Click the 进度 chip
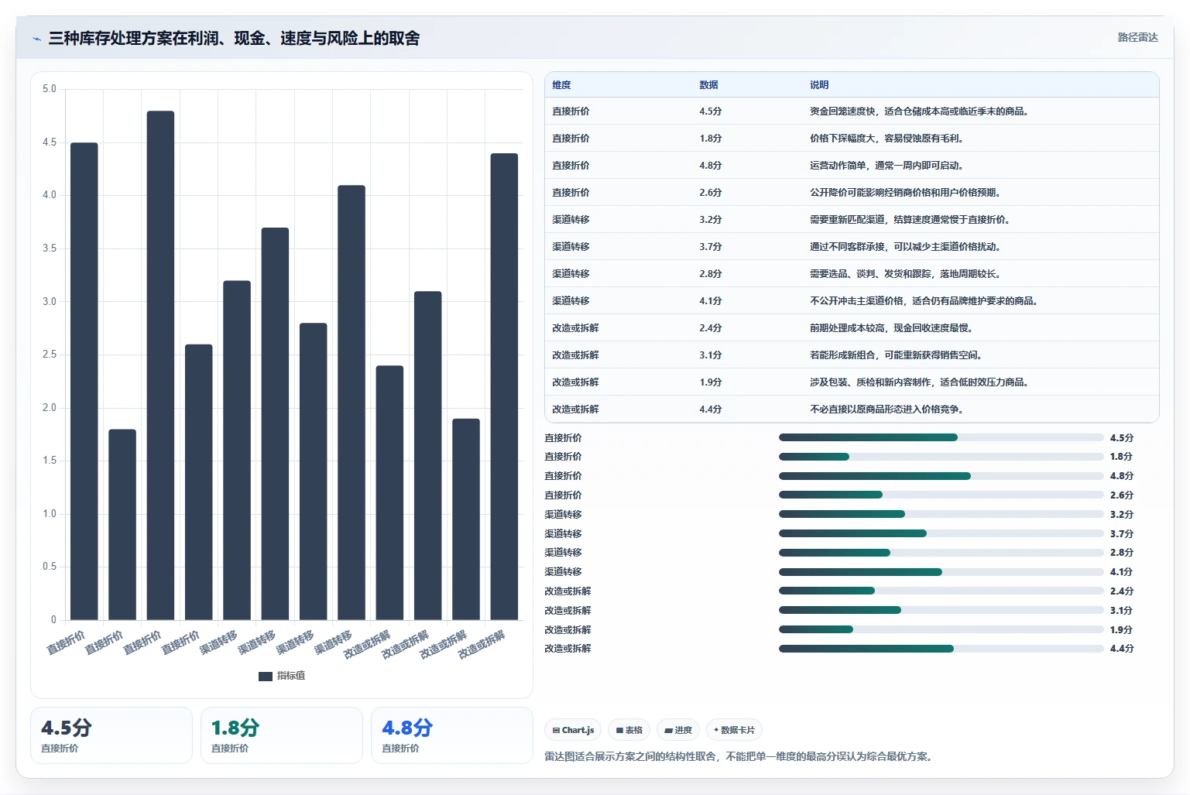This screenshot has height=795, width=1190. coord(678,730)
